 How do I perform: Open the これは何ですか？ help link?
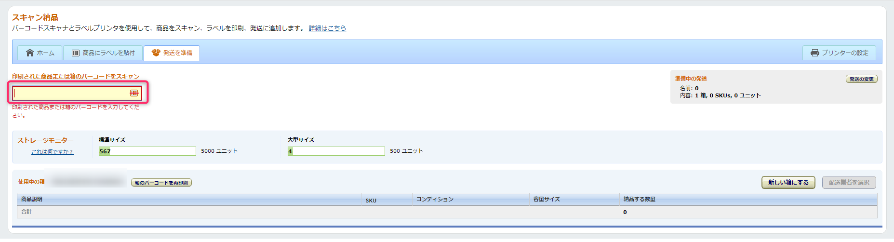click(52, 152)
